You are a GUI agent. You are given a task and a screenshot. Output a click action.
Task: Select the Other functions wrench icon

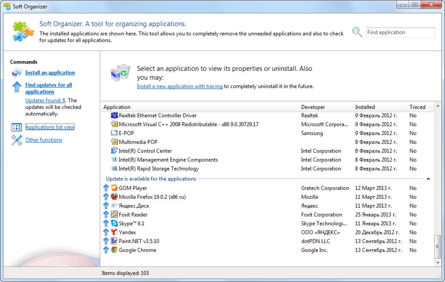pos(17,140)
